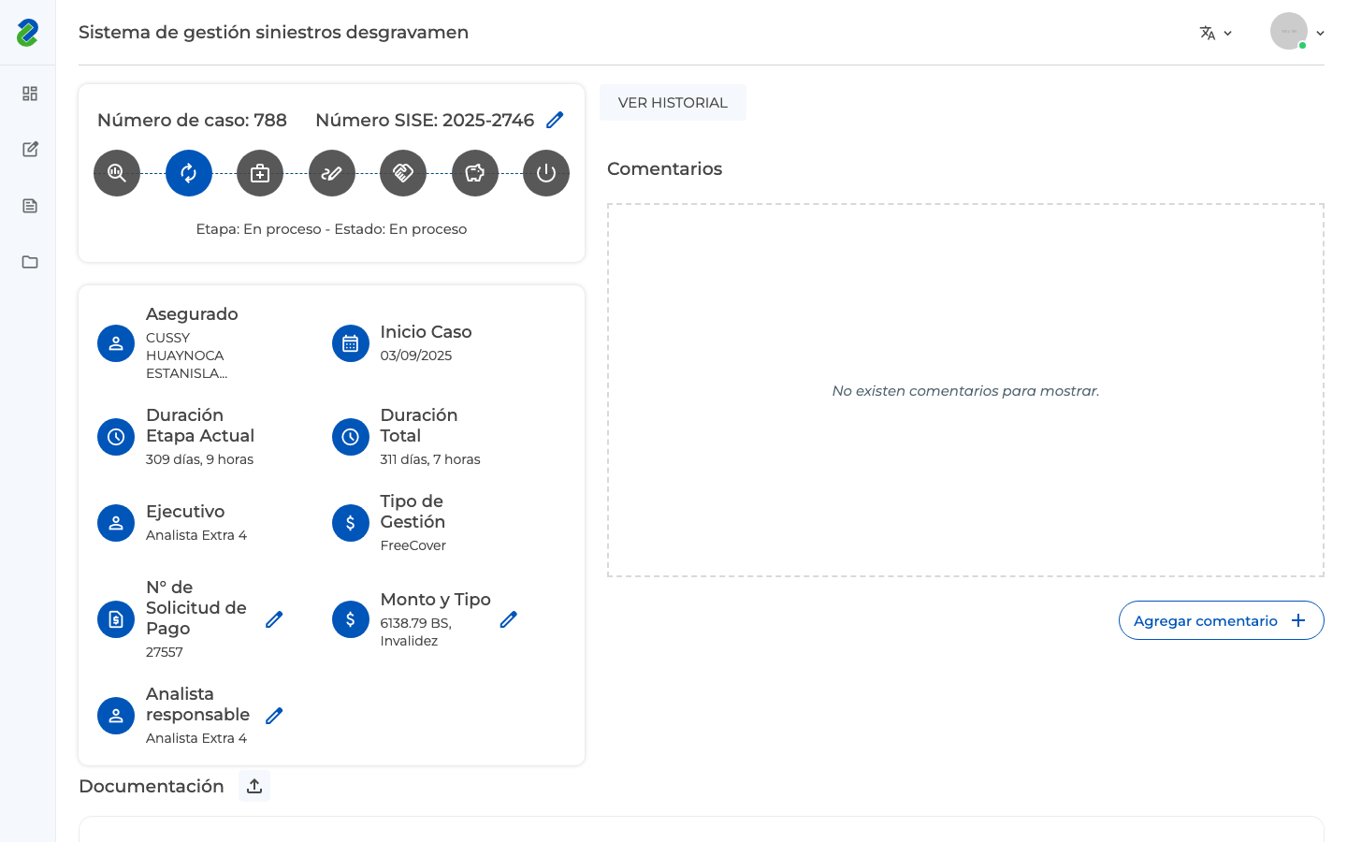Edit N° de Solicitud de Pago
The height and width of the screenshot is (842, 1347).
point(274,619)
